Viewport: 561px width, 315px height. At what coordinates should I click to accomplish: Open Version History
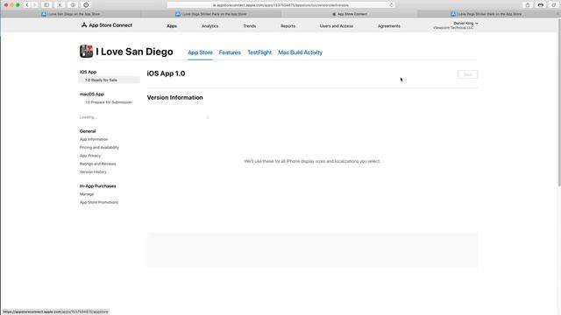93,172
